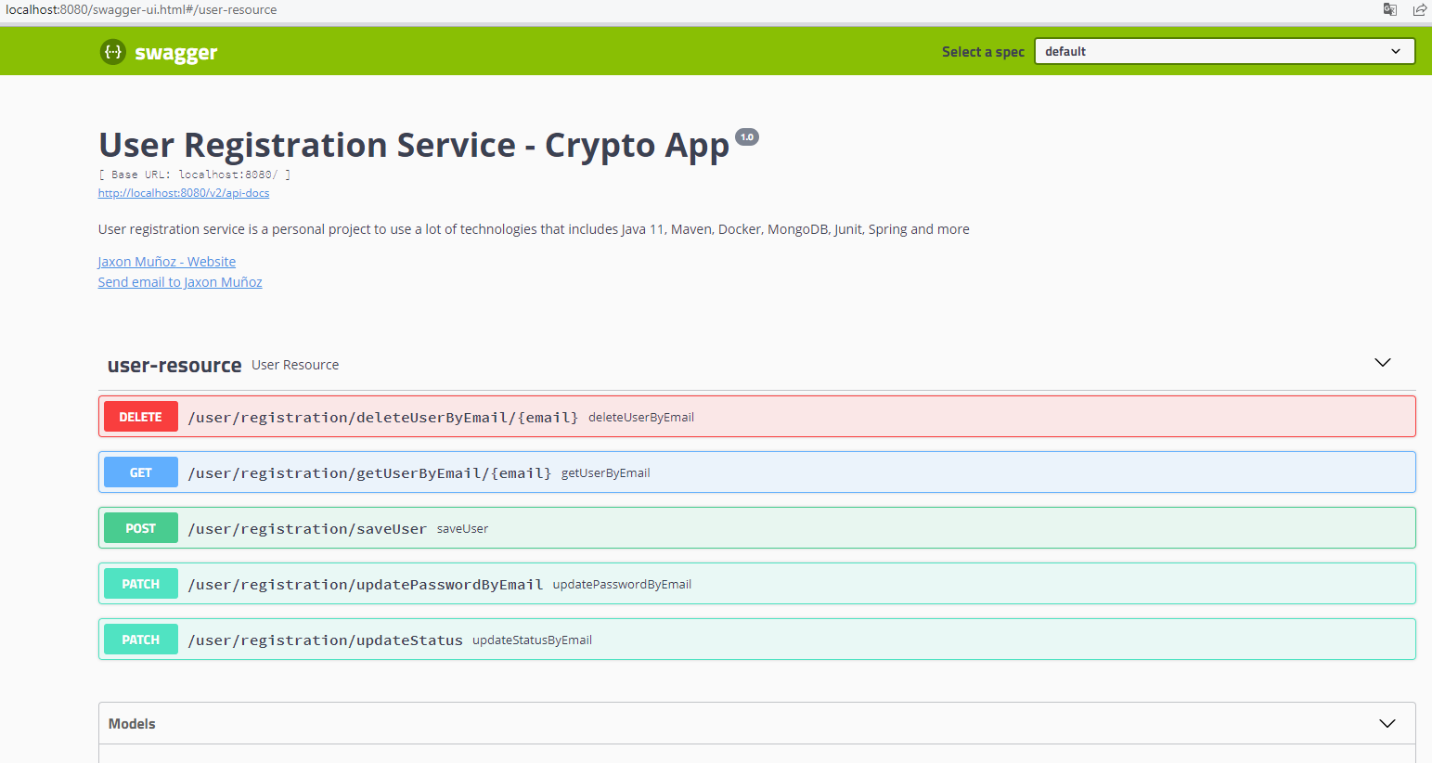Click the Select a spec label
The height and width of the screenshot is (763, 1432).
(x=983, y=52)
